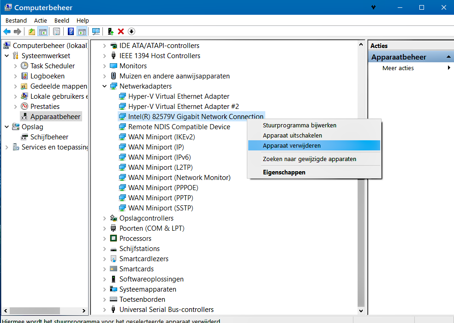Expand Muizen en andere aanwijsapparaten category
Viewport: 454px width, 323px height.
click(x=105, y=76)
